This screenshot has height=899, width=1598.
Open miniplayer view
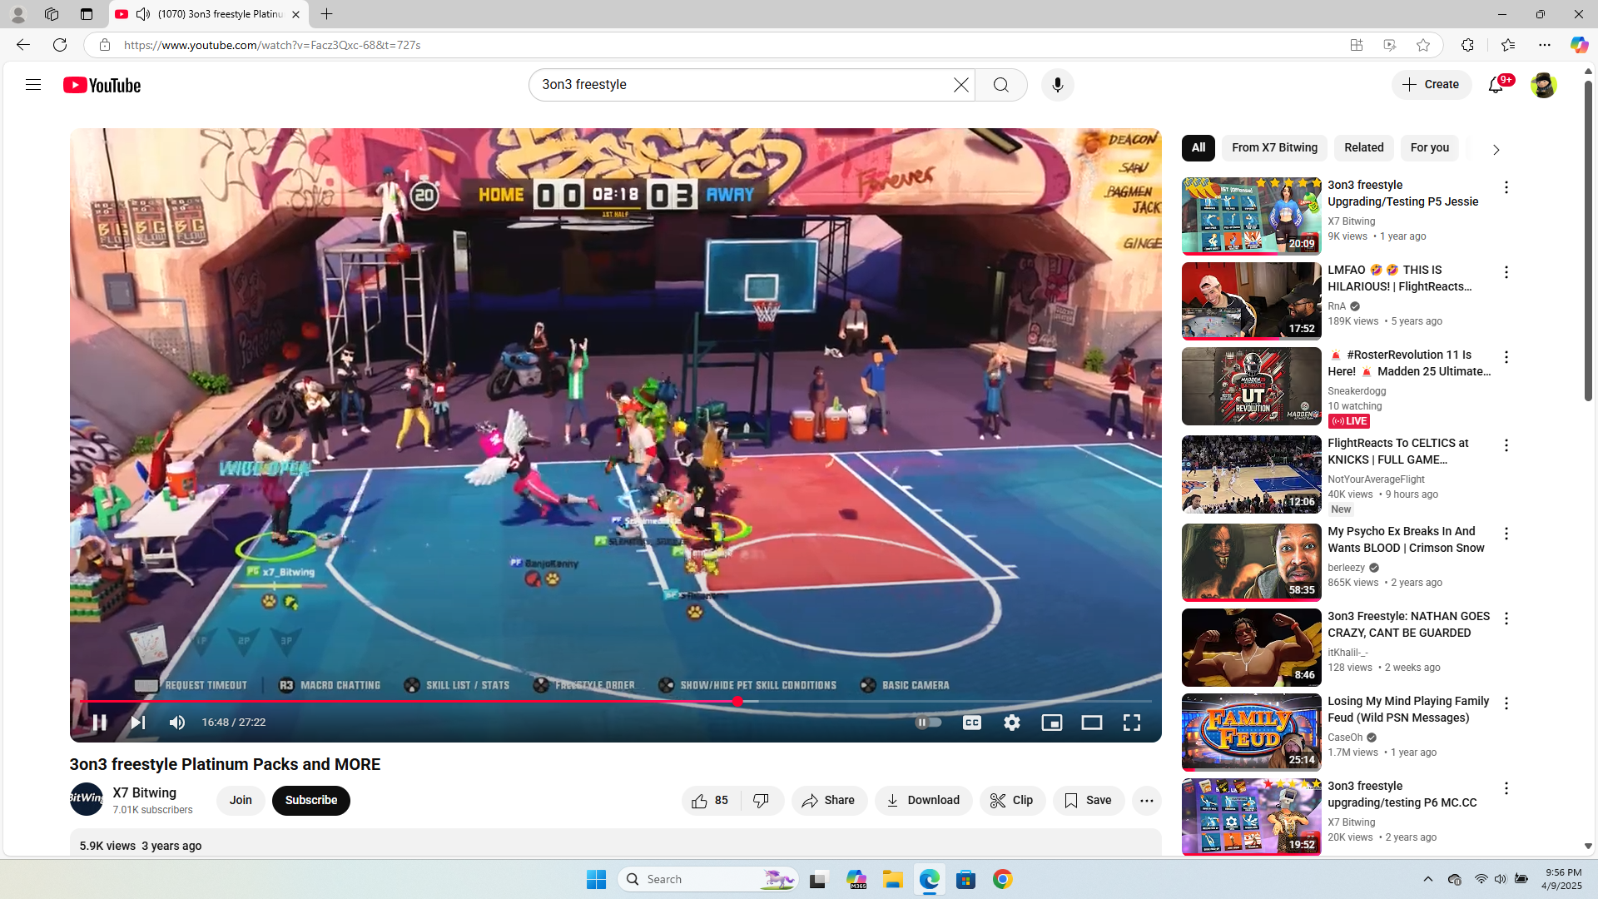[x=1051, y=723]
